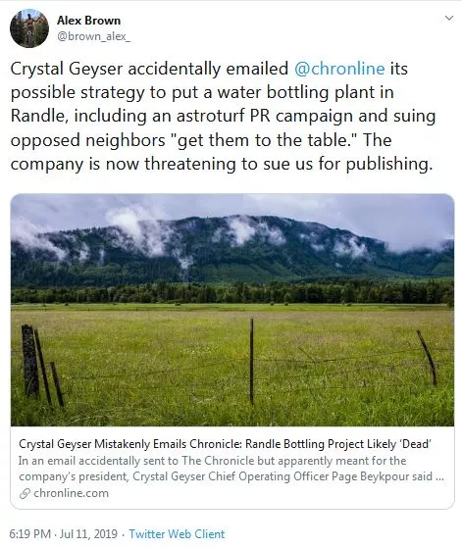
Task: Expand the tweet options chevron
Action: 449,18
